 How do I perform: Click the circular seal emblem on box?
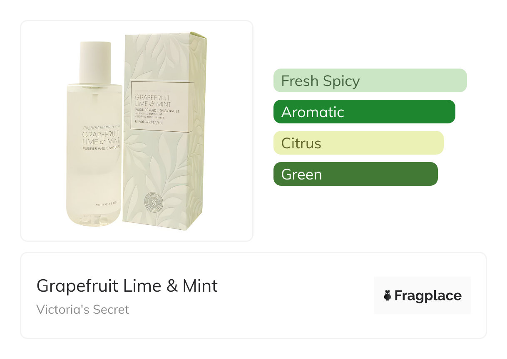[x=153, y=202]
